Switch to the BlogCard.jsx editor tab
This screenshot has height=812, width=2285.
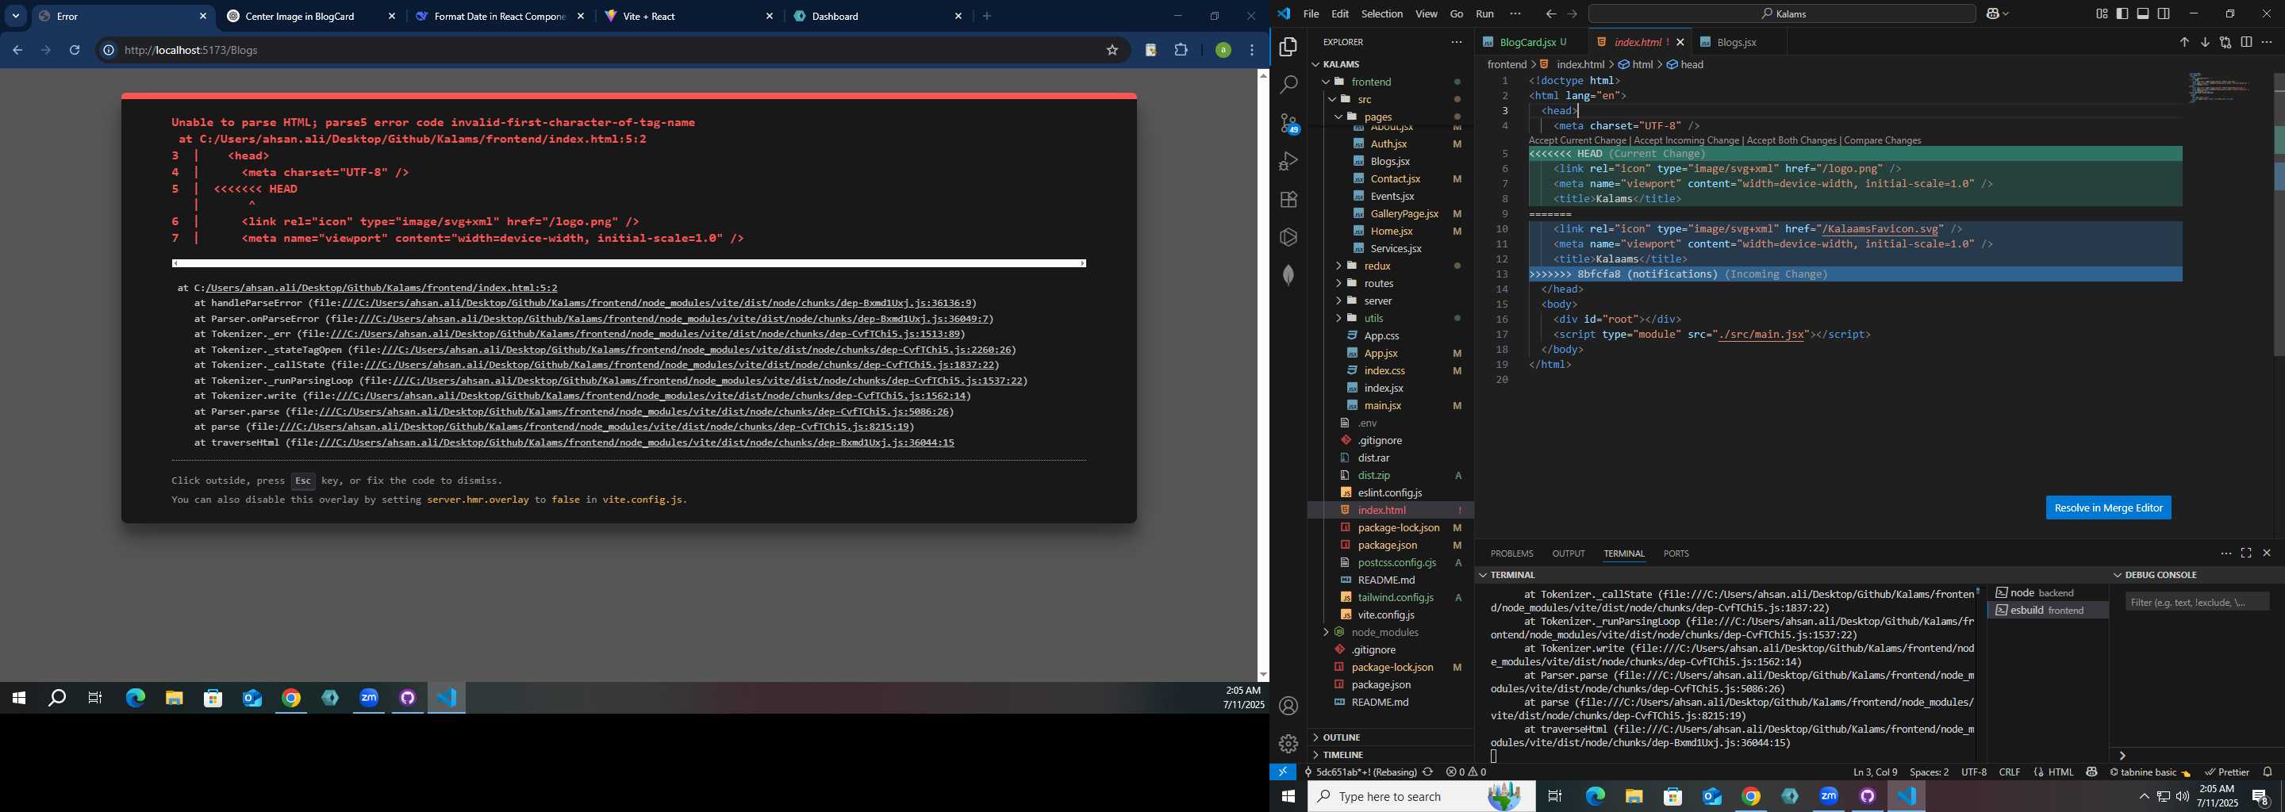[1527, 43]
